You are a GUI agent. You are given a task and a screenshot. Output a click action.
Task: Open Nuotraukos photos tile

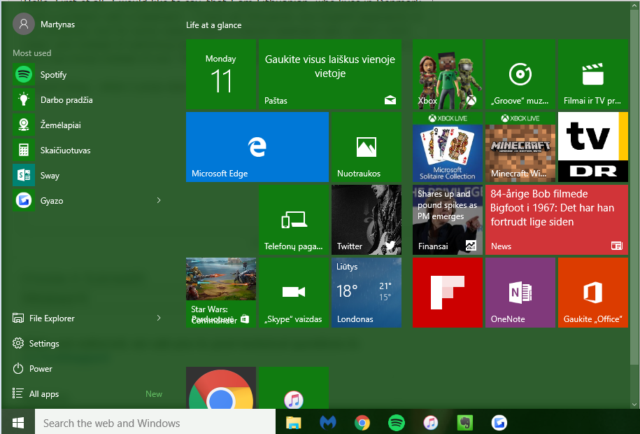(x=366, y=147)
